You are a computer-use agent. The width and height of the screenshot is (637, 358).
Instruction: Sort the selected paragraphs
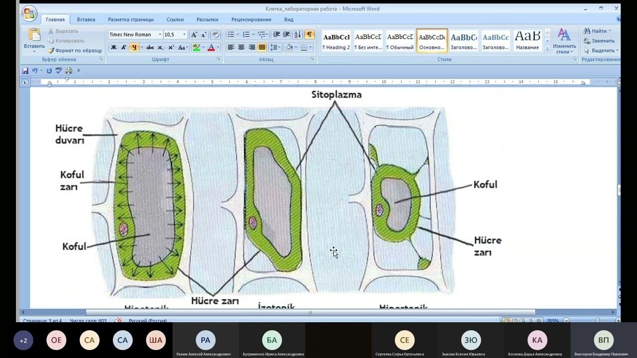(298, 34)
